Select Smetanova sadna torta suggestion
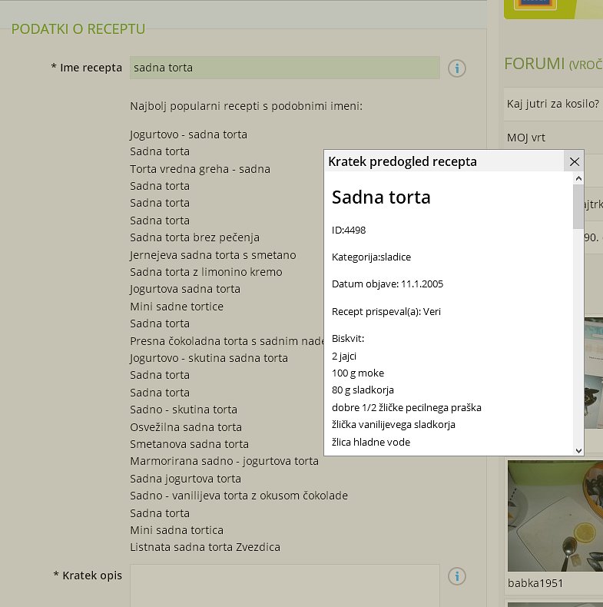The height and width of the screenshot is (607, 603). pos(189,444)
